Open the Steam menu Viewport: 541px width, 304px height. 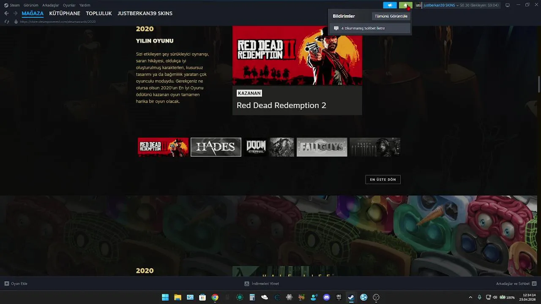12,5
